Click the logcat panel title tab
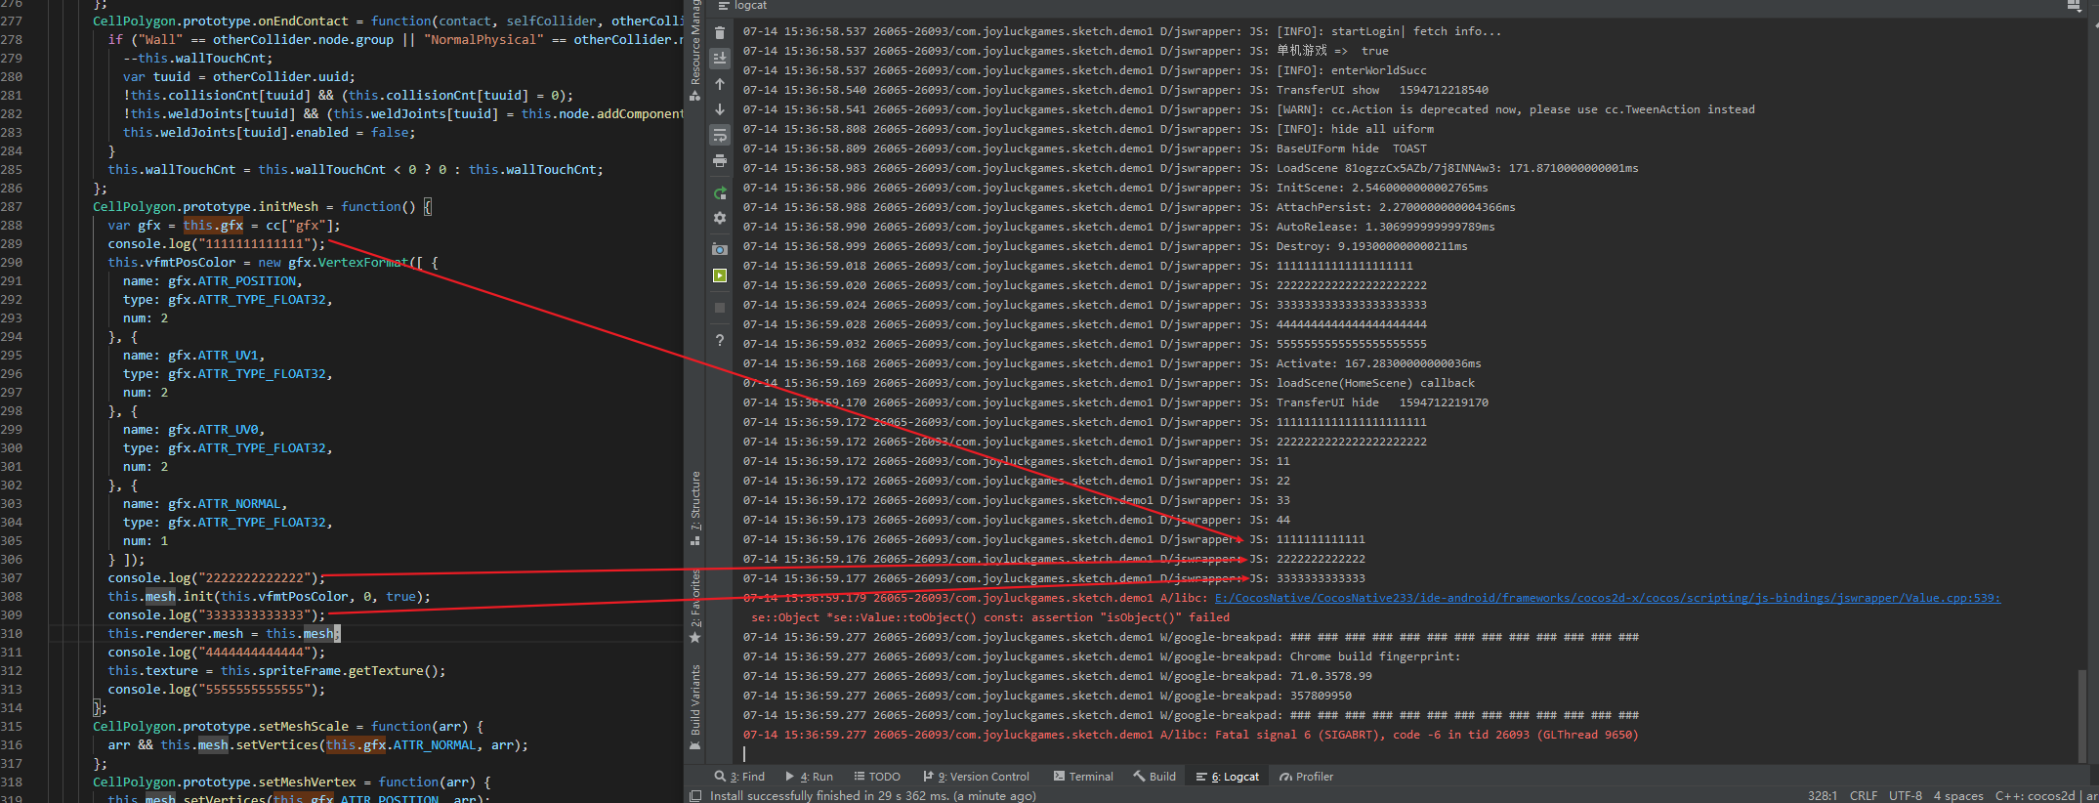The height and width of the screenshot is (803, 2099). tap(743, 6)
